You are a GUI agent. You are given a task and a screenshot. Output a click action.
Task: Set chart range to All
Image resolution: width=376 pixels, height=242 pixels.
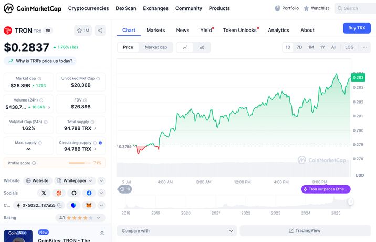tap(334, 47)
